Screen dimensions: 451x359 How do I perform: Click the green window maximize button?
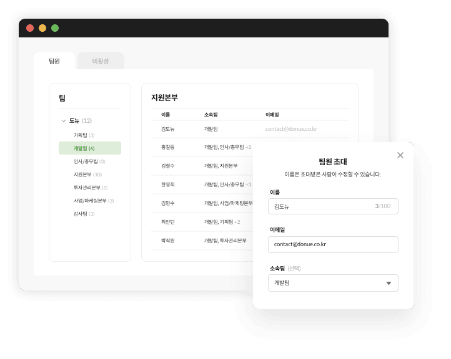[x=55, y=28]
